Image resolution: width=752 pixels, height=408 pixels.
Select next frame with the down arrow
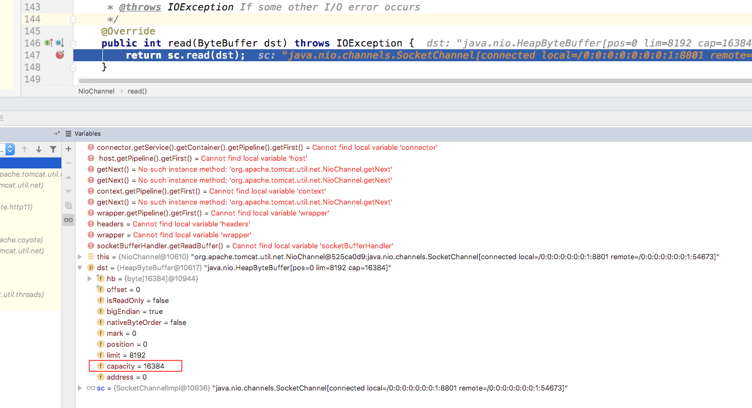click(x=39, y=149)
